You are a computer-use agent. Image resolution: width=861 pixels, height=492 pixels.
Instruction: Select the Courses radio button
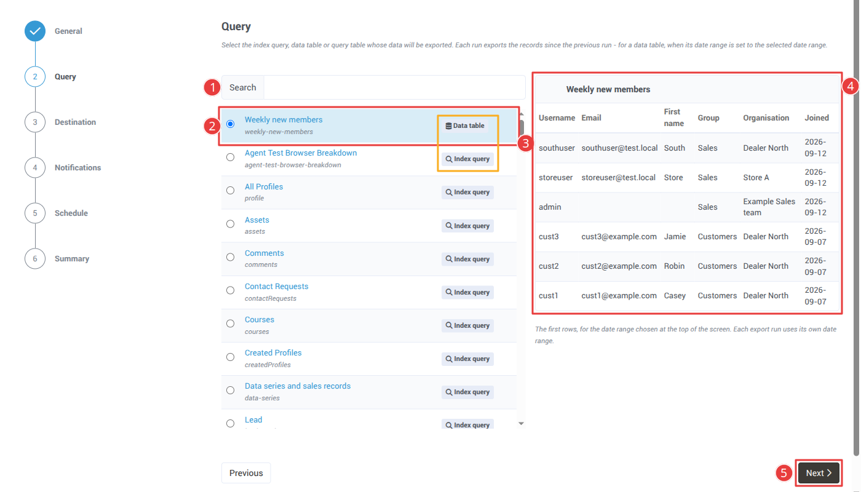click(230, 323)
